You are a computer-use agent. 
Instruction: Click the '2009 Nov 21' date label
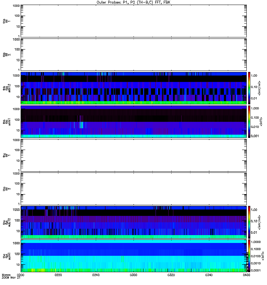pos(11,278)
